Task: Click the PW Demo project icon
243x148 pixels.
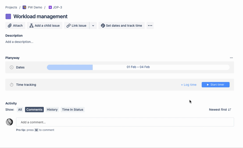Action: pos(24,7)
